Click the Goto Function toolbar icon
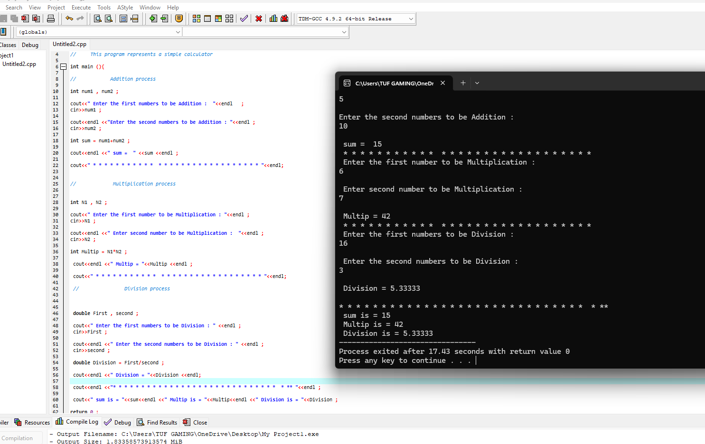Image resolution: width=705 pixels, height=444 pixels. tap(123, 18)
